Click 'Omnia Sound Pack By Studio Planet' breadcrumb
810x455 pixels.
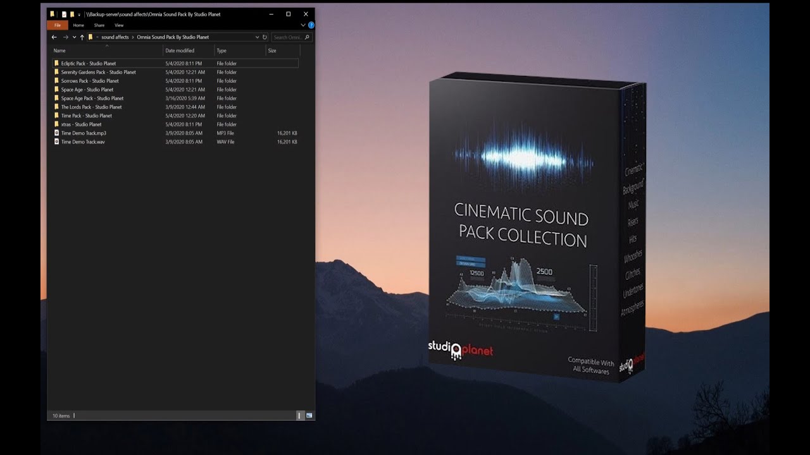(x=173, y=37)
